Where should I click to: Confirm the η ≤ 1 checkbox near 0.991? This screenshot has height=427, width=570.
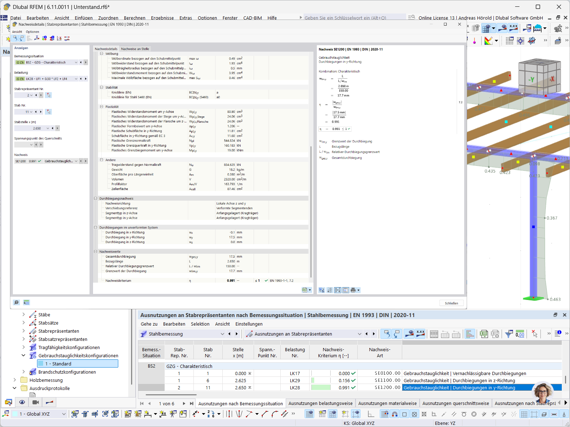(x=348, y=129)
